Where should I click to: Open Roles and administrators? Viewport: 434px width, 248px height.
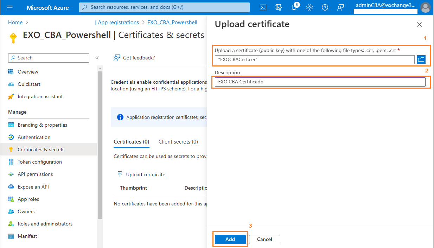(45, 224)
